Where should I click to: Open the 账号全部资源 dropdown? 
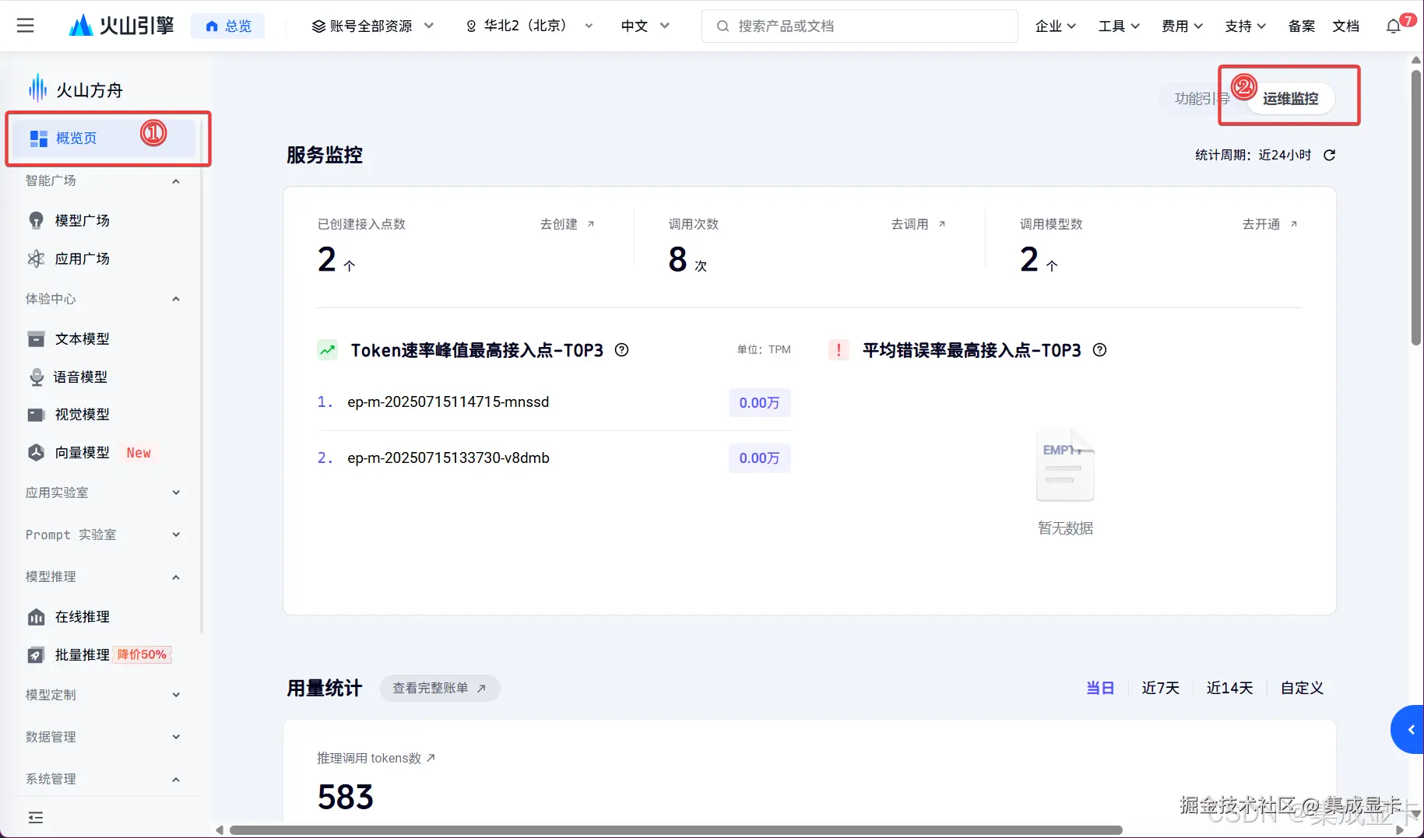point(372,26)
